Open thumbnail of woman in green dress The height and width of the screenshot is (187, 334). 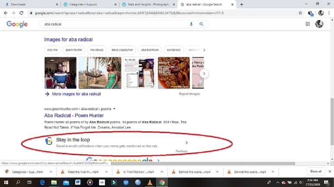[x=100, y=73]
